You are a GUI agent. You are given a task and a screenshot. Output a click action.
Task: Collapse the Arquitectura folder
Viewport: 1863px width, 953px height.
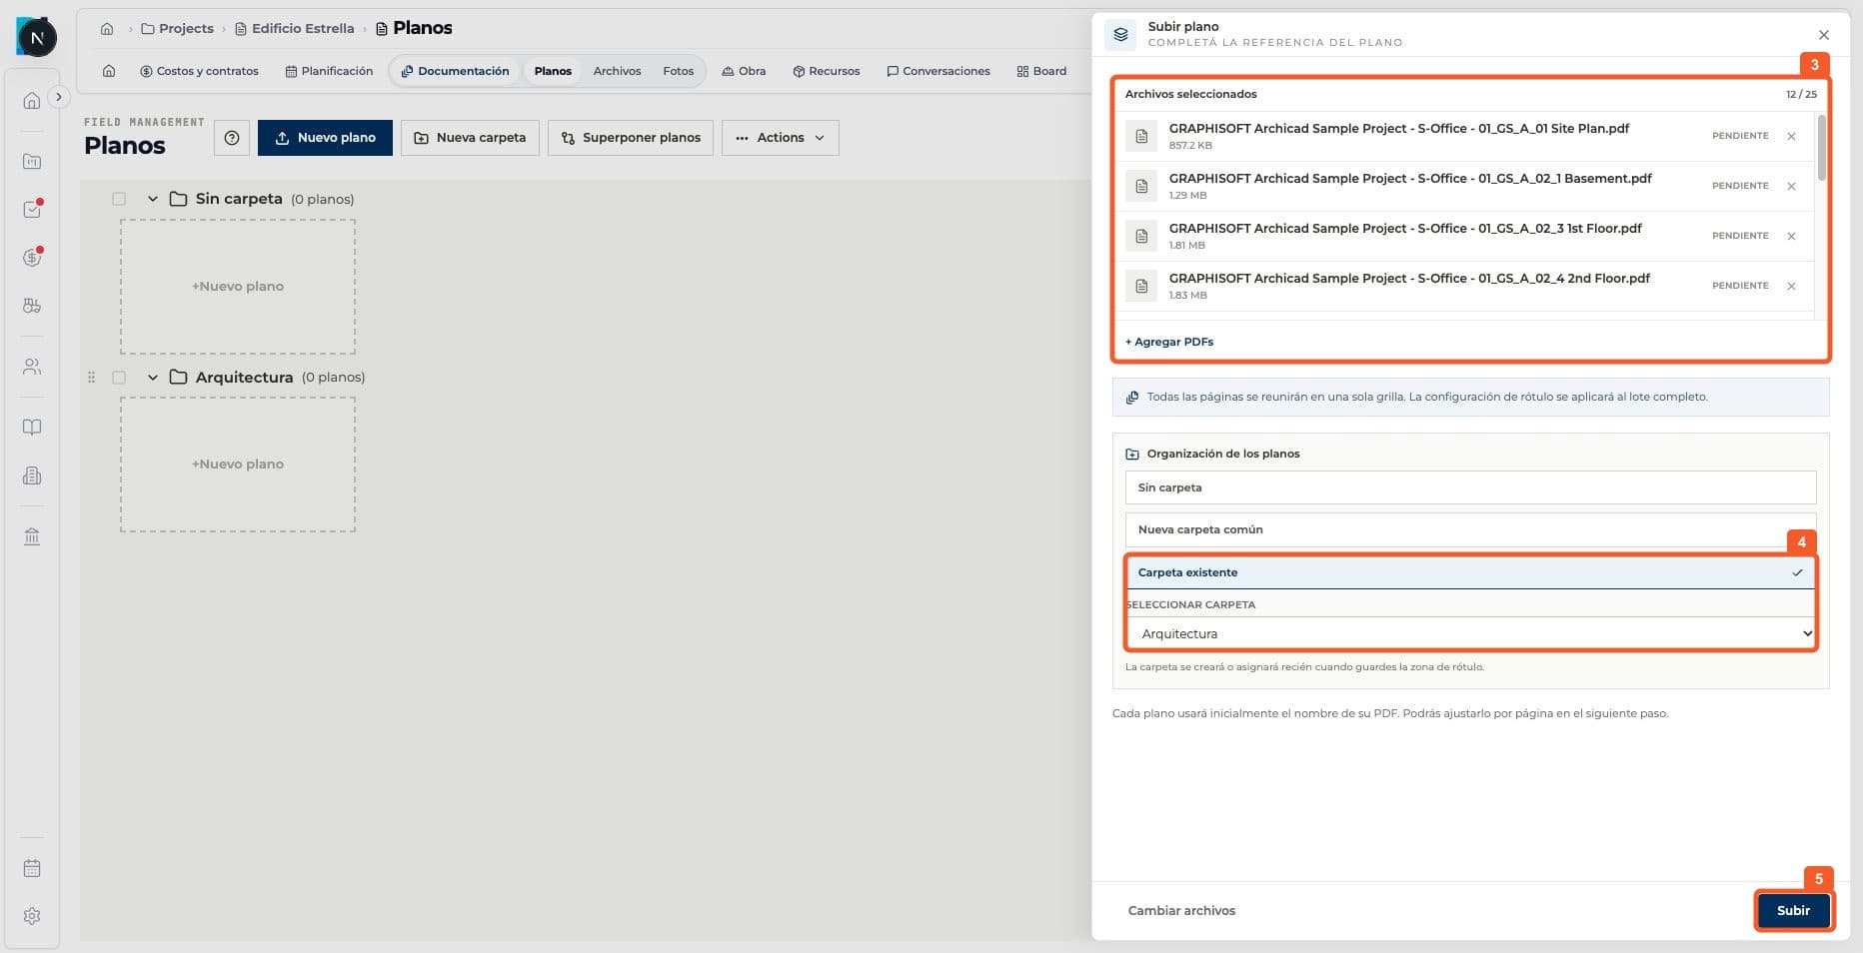[153, 378]
